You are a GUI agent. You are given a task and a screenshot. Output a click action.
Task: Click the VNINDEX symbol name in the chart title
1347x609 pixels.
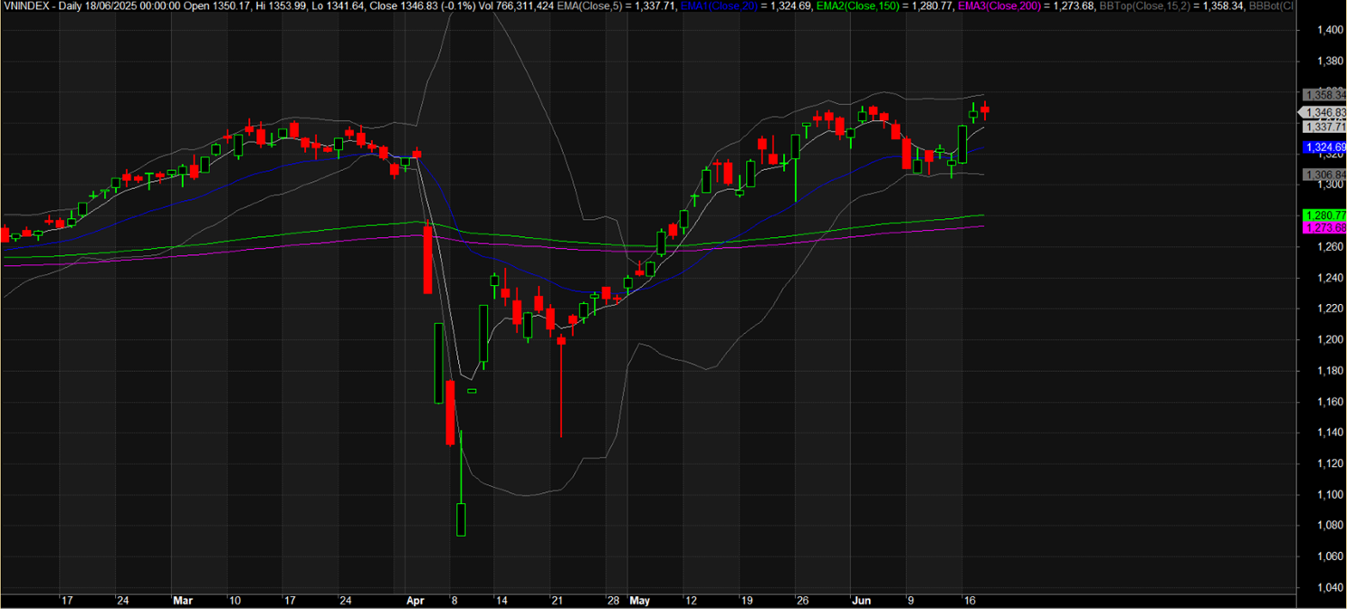point(25,6)
